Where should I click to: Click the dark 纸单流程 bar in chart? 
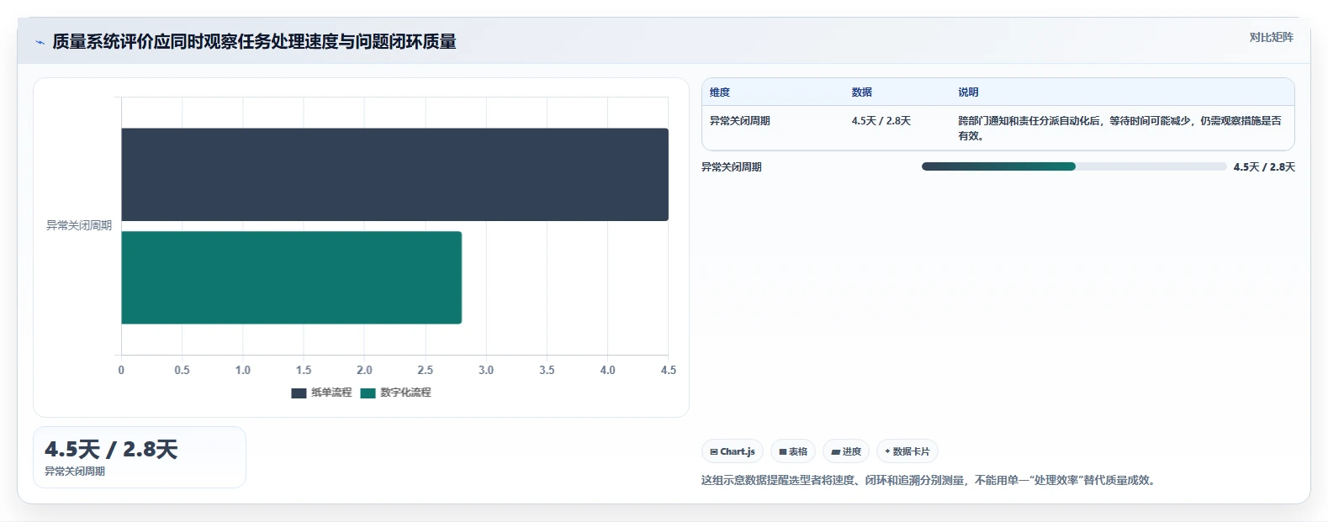click(x=394, y=175)
